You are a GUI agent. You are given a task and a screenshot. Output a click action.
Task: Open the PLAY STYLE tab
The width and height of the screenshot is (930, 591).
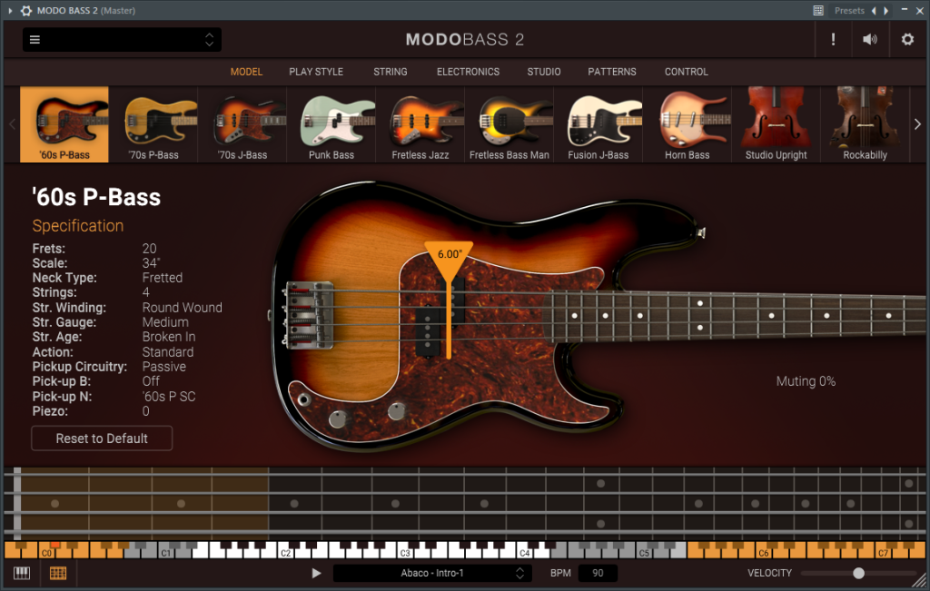[316, 72]
